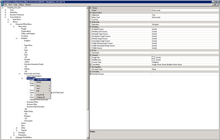Collapse the Name property category

point(91,8)
